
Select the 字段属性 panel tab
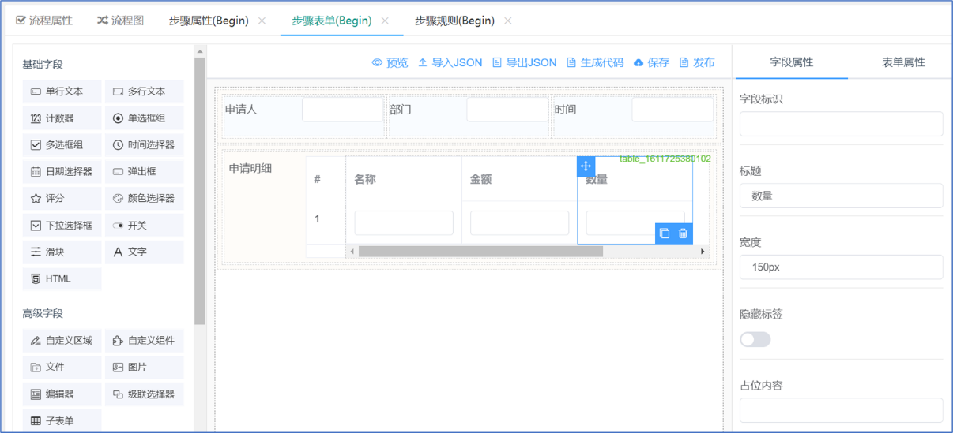[x=791, y=62]
